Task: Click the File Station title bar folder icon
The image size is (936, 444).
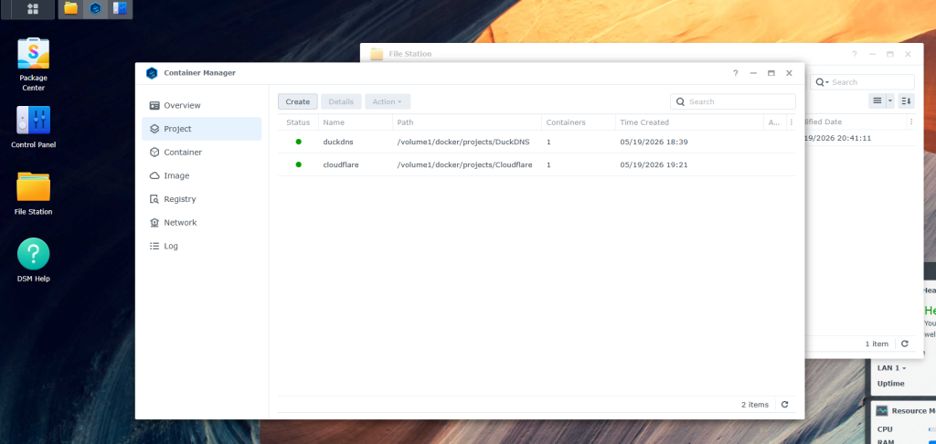Action: 376,54
